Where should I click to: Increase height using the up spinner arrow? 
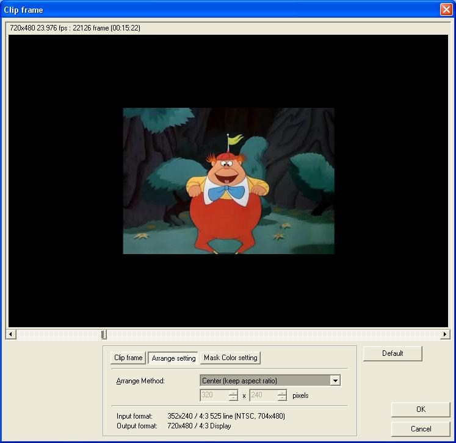pos(282,392)
